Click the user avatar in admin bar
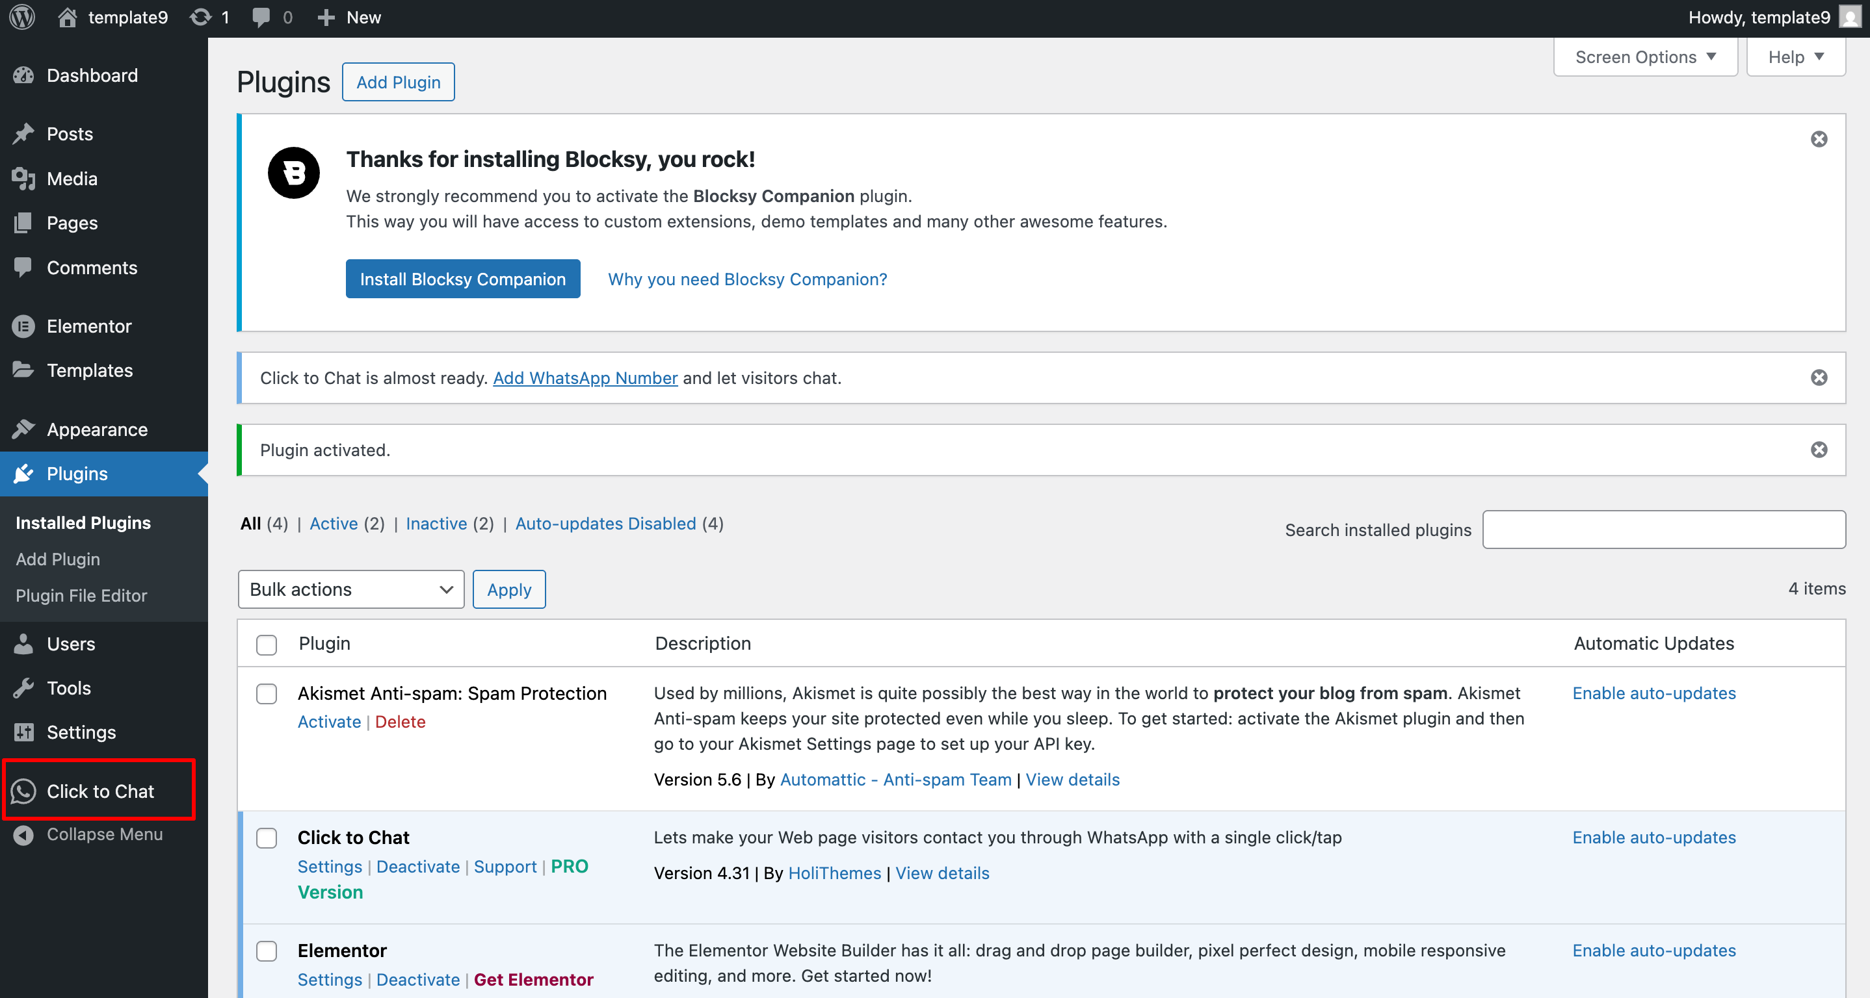 1850,18
